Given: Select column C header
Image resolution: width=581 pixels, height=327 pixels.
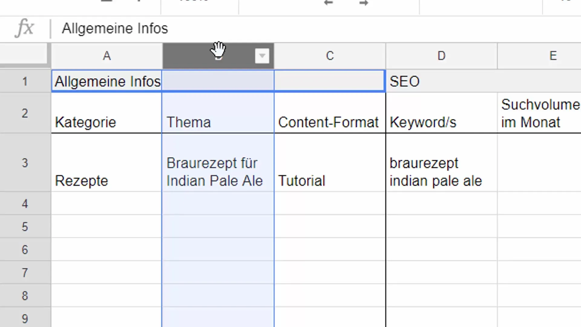Looking at the screenshot, I should point(330,56).
